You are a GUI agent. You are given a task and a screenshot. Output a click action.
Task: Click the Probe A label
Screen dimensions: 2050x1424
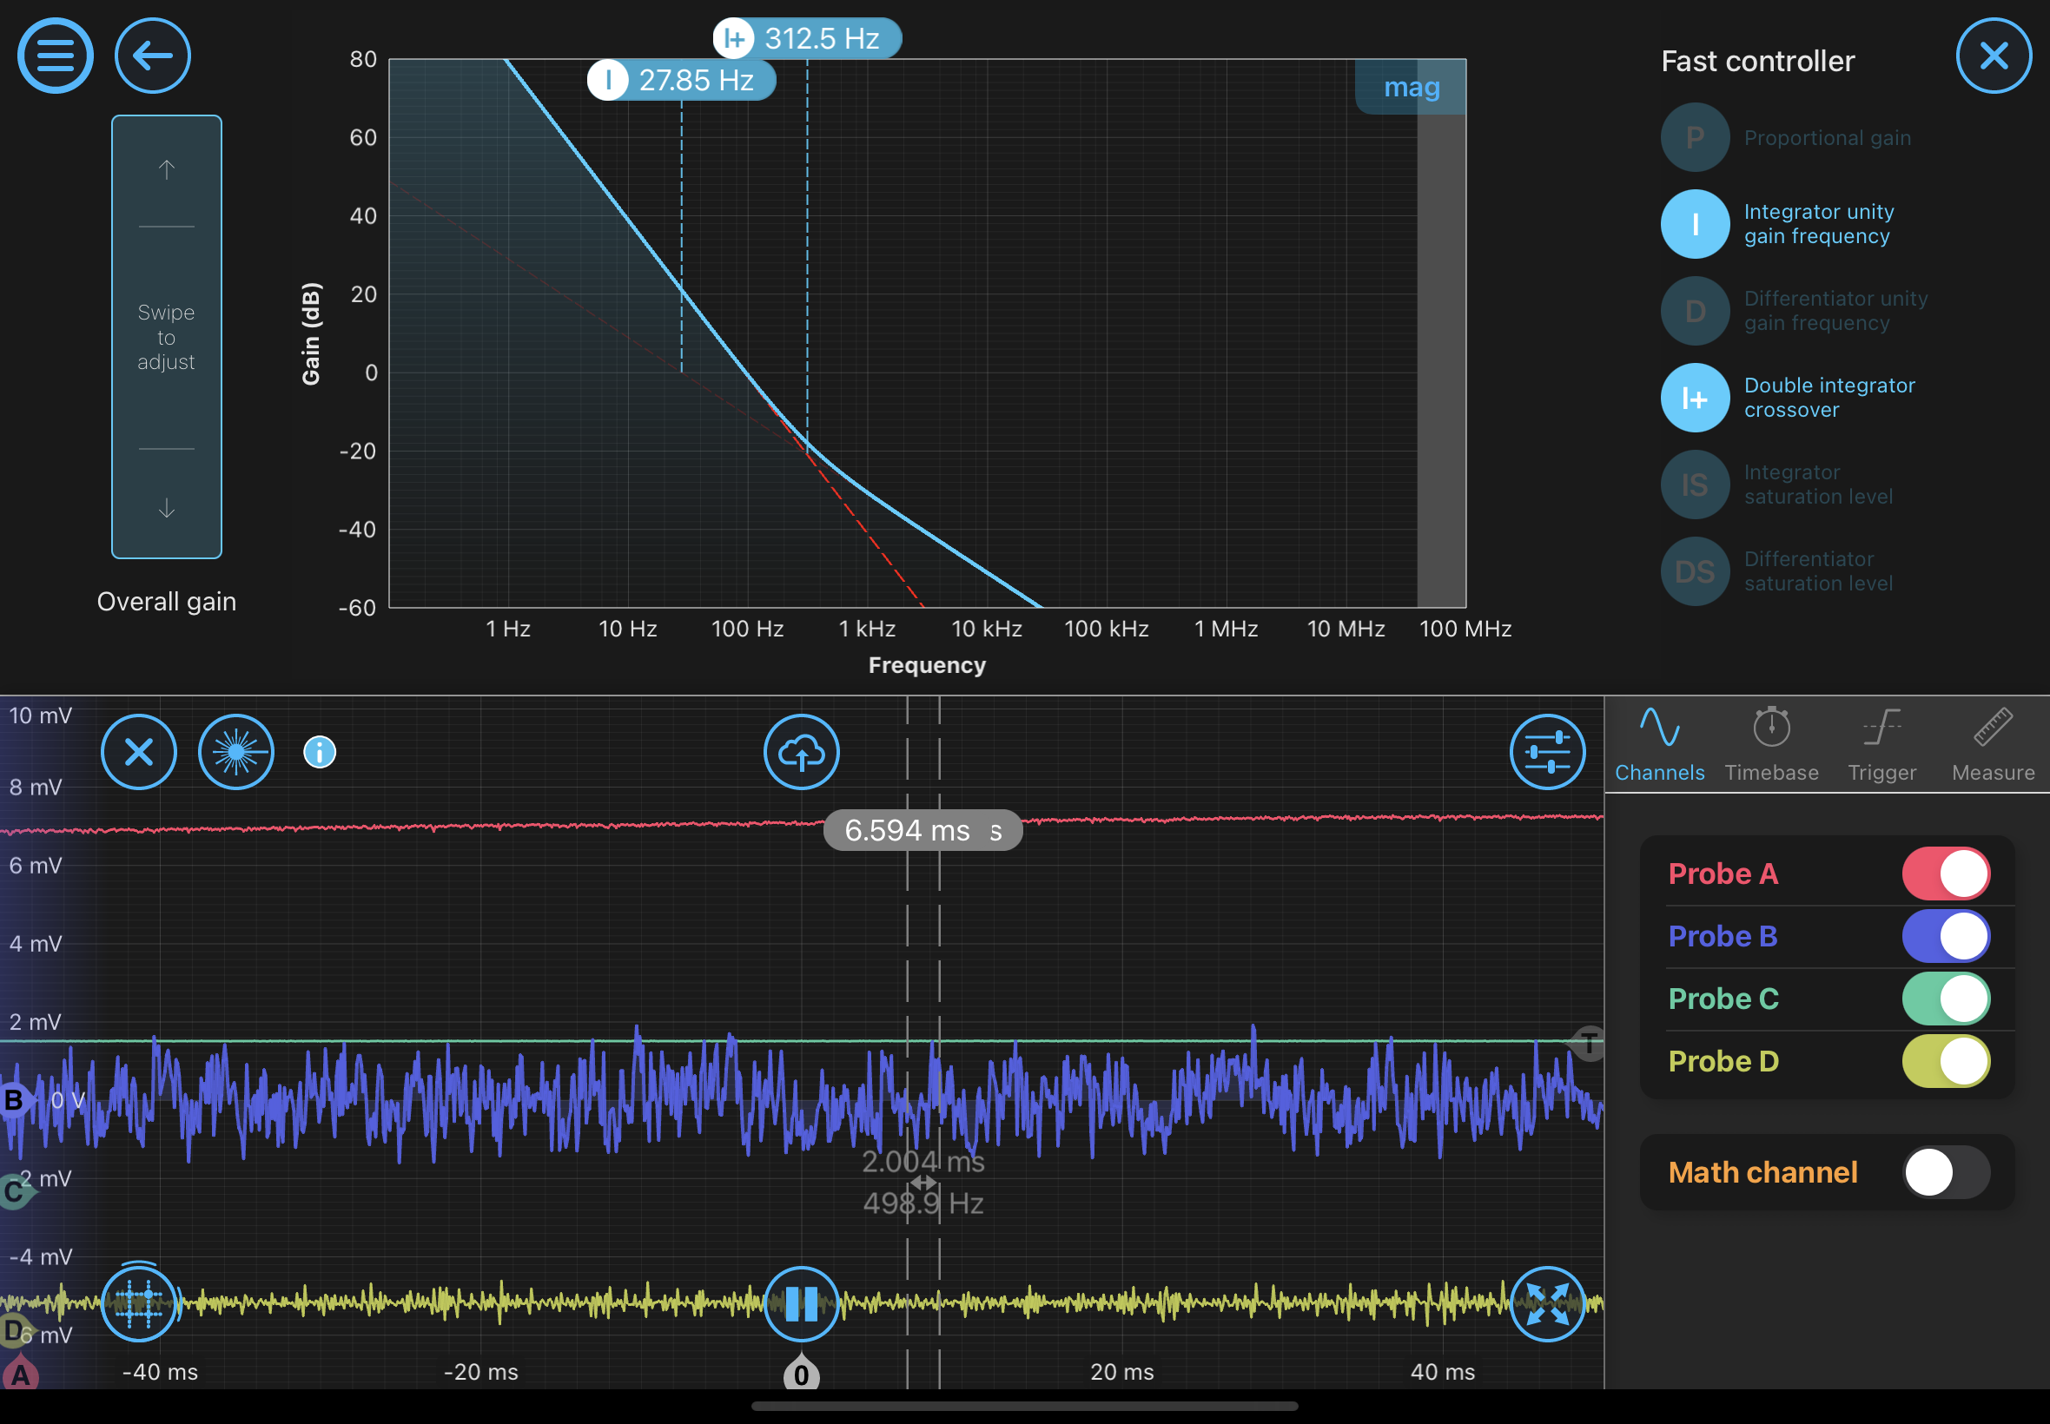click(1723, 874)
